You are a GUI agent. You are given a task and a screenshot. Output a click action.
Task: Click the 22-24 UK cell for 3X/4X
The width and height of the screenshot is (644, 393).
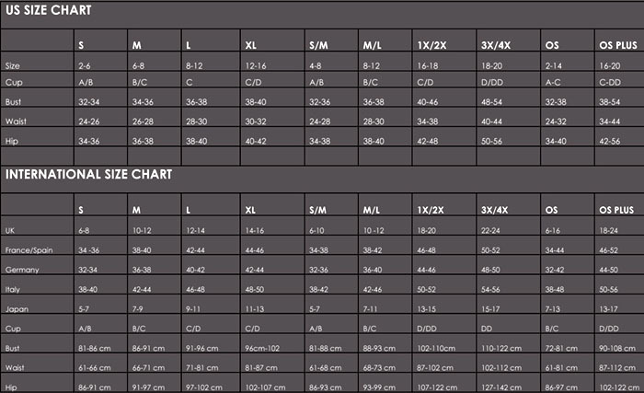[x=490, y=231]
